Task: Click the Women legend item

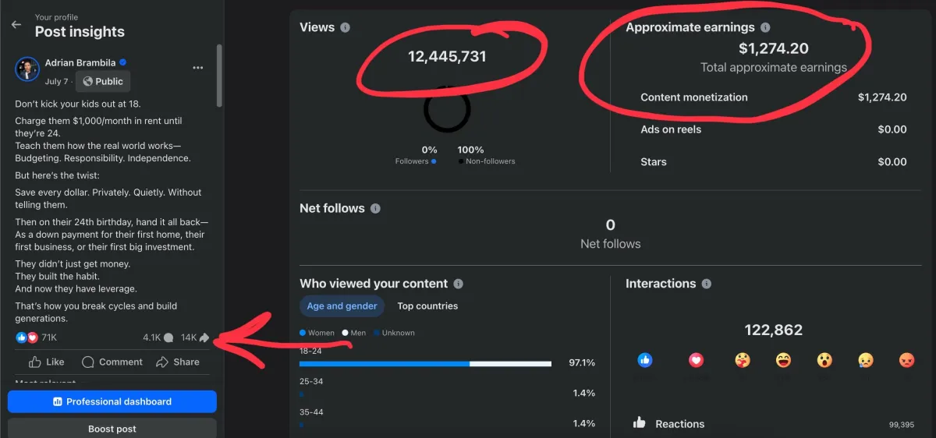Action: point(317,333)
